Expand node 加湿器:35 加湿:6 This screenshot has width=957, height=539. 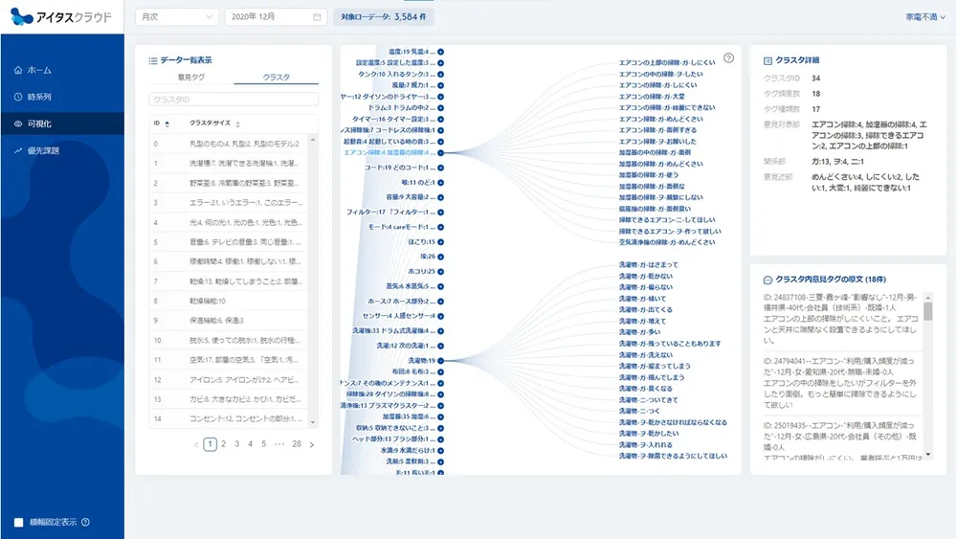pos(440,416)
